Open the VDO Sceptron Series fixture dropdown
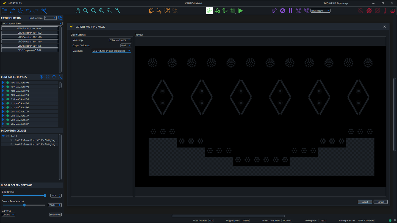Image resolution: width=397 pixels, height=223 pixels. pyautogui.click(x=32, y=24)
